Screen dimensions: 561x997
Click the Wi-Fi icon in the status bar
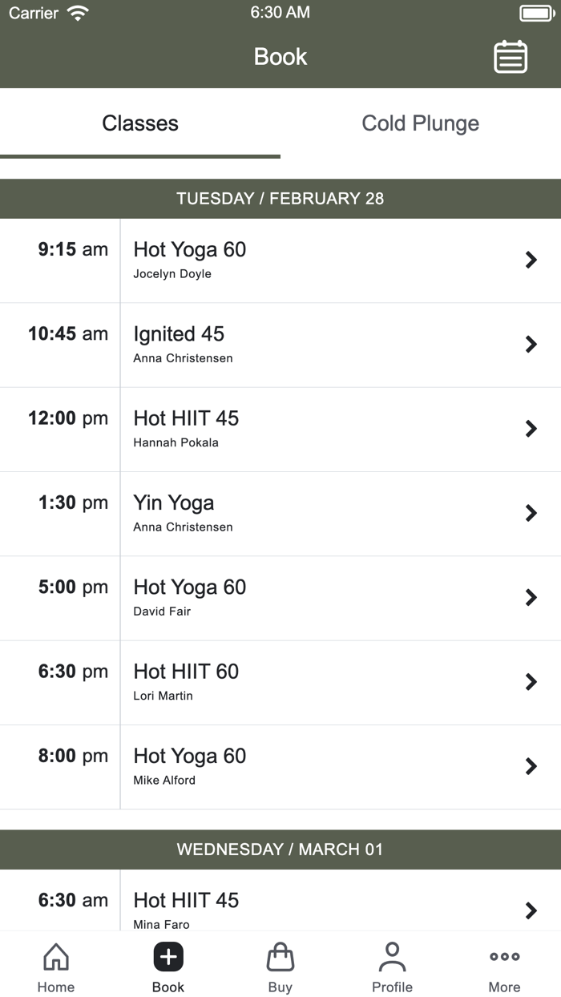[x=76, y=12]
